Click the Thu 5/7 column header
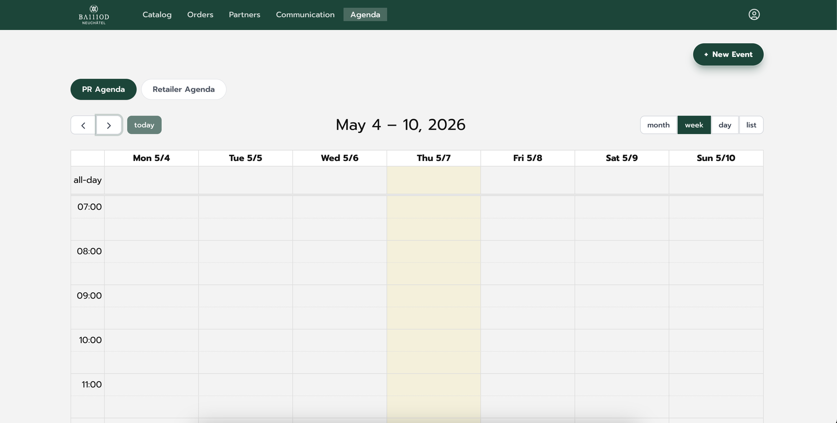Screen dimensions: 837x423 [434, 158]
